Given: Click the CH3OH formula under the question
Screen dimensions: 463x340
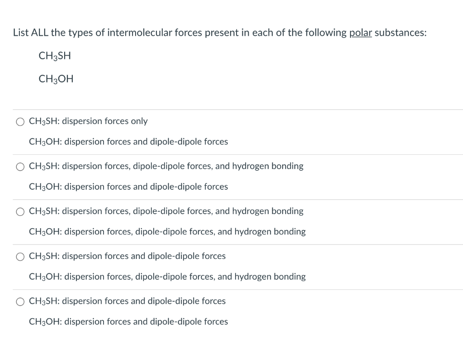Looking at the screenshot, I should (56, 79).
